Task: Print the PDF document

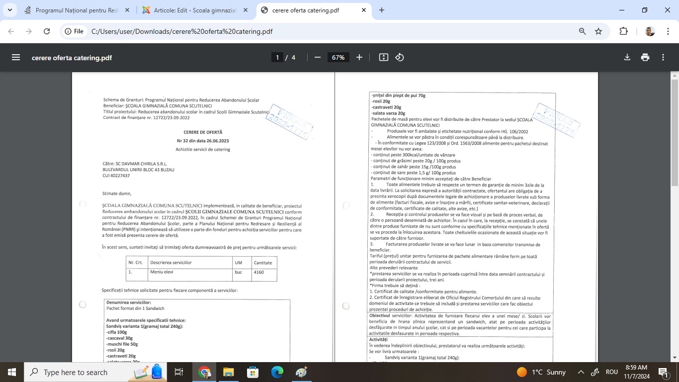Action: 645,57
